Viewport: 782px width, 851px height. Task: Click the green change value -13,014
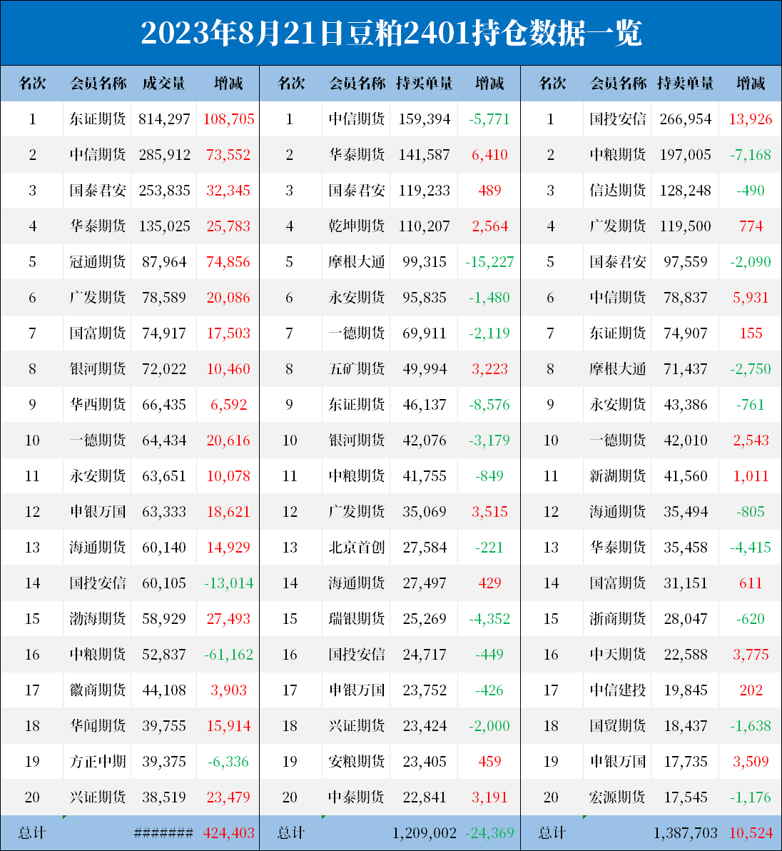[x=229, y=583]
